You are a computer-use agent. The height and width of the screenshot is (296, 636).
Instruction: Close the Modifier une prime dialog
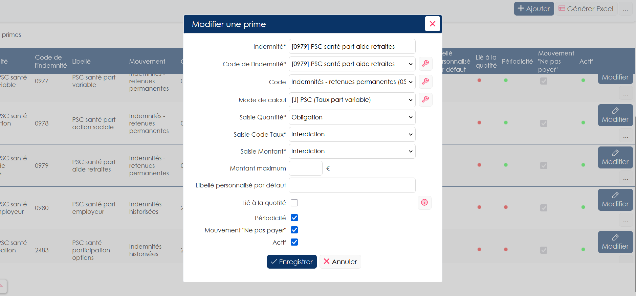click(432, 24)
